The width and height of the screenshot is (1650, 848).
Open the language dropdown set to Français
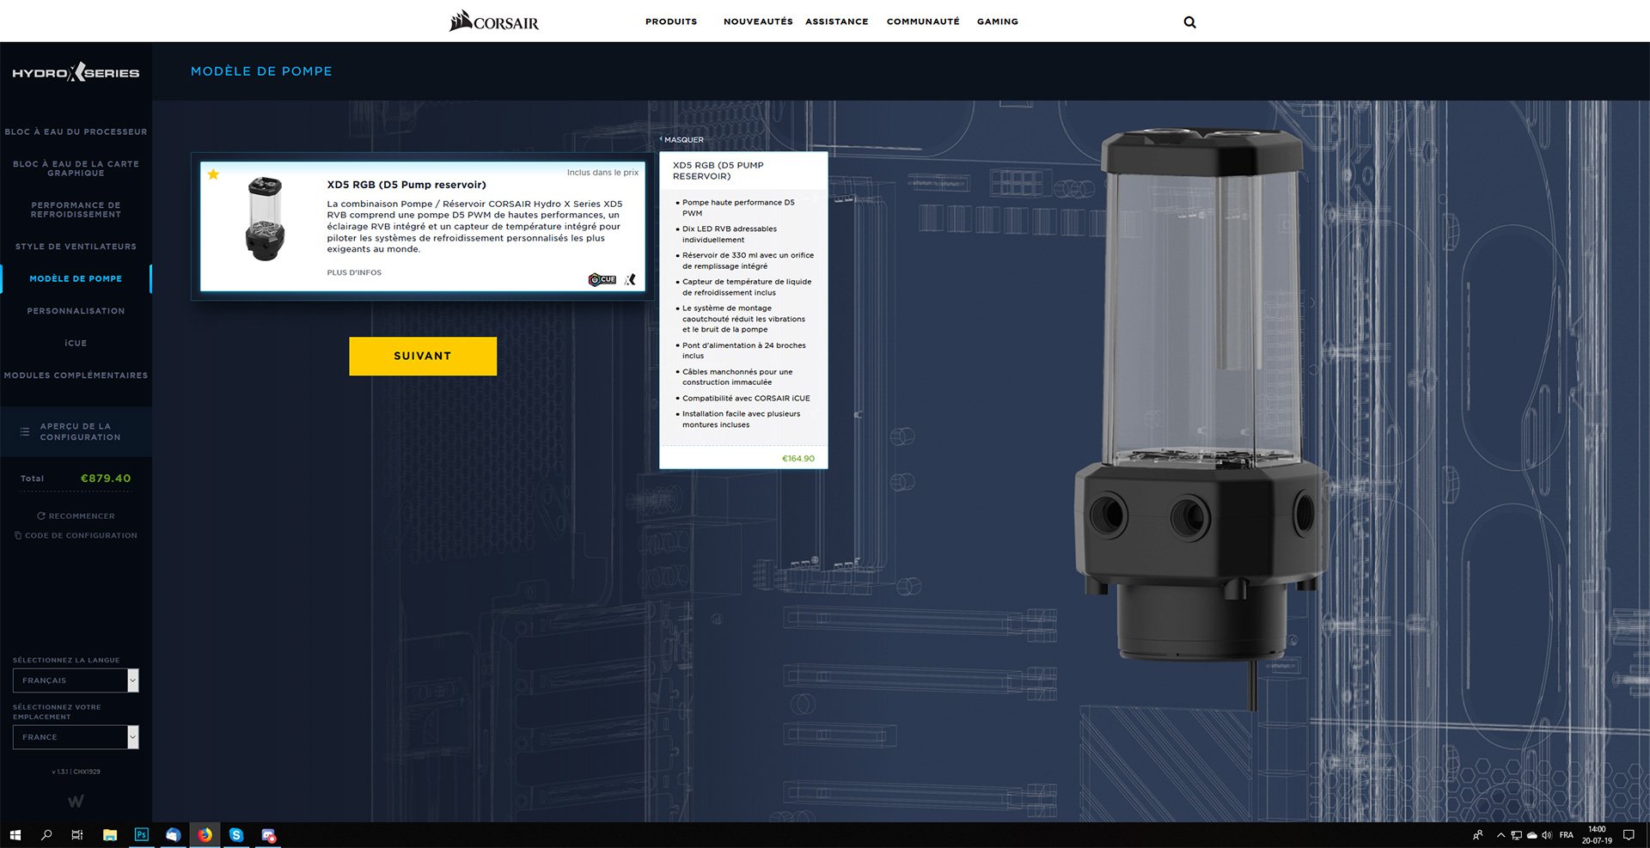pos(76,680)
